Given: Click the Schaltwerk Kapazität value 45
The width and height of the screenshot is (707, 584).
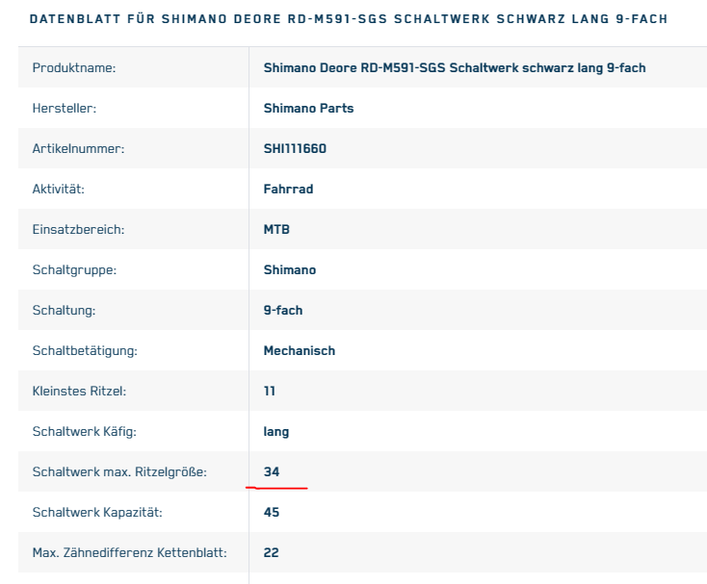Looking at the screenshot, I should (272, 513).
